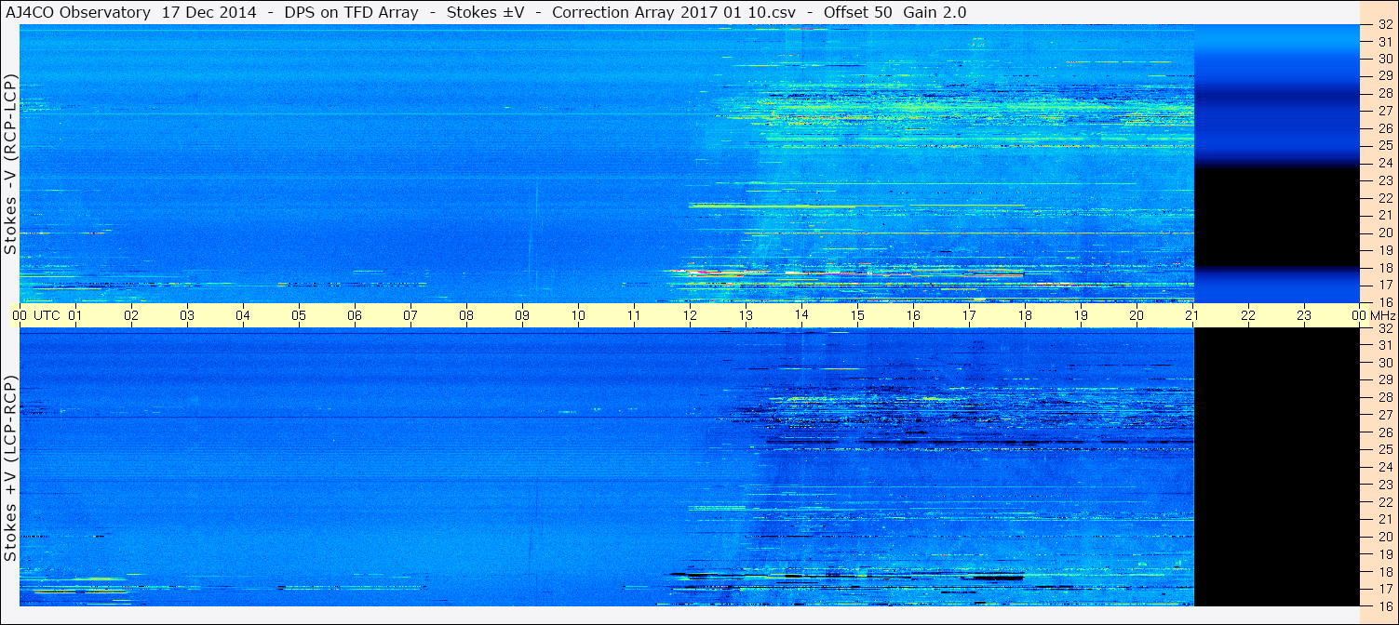Click the 27 MHz label beside lower spectrogram
This screenshot has width=1399, height=625.
click(1385, 415)
